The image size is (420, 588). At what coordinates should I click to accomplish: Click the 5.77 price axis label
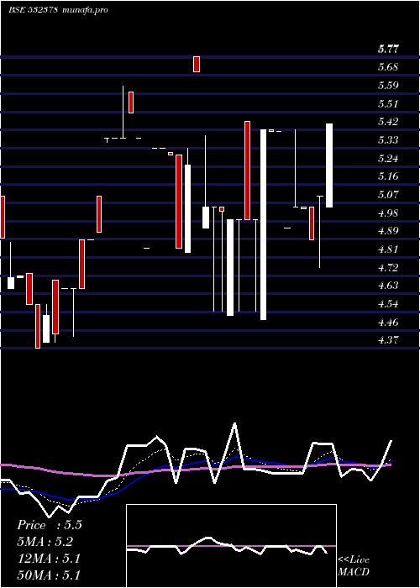pyautogui.click(x=388, y=49)
